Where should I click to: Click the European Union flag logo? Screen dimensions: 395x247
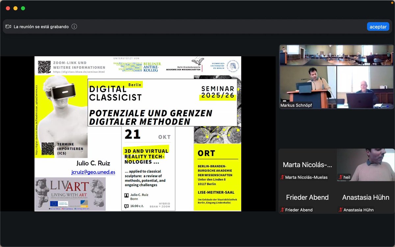[x=54, y=204]
